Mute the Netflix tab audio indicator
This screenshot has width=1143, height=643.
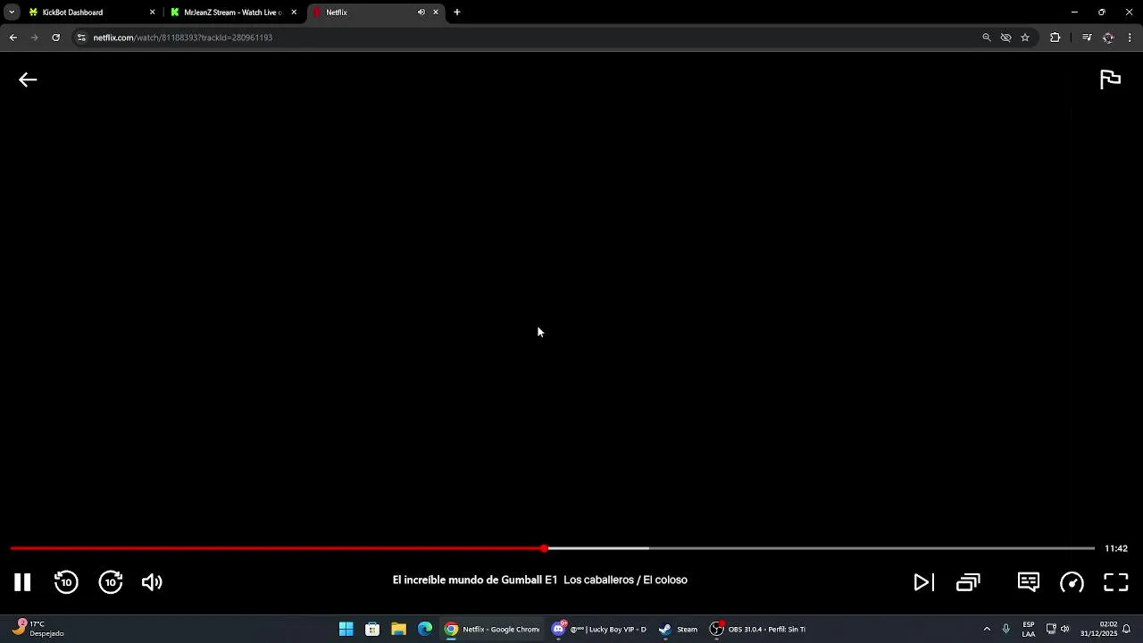421,13
